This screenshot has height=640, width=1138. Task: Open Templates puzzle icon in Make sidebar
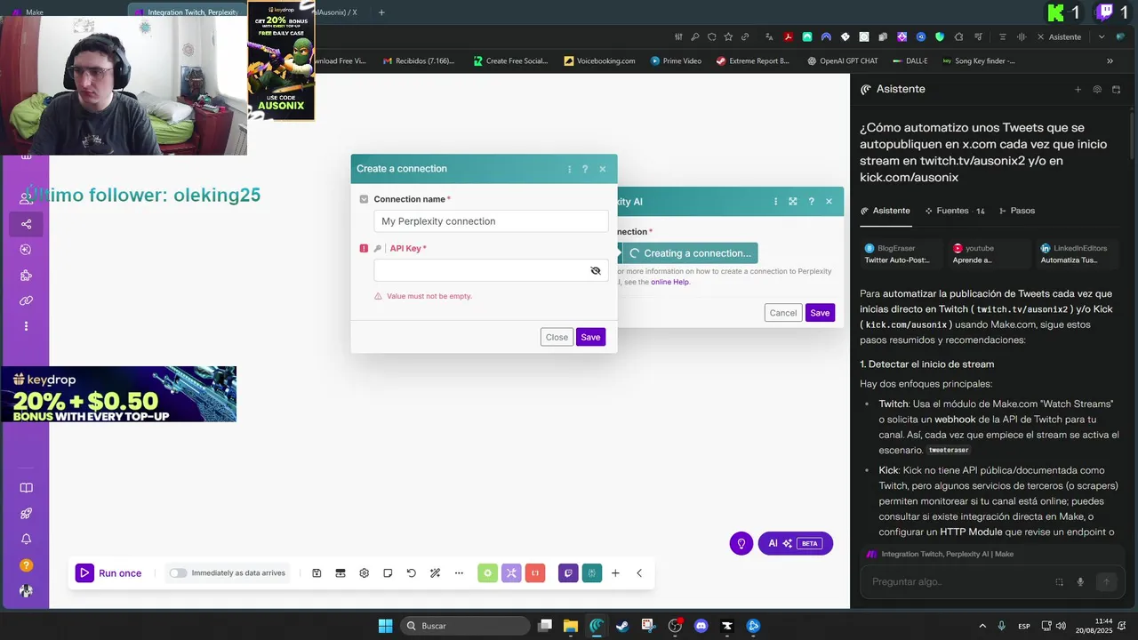26,276
